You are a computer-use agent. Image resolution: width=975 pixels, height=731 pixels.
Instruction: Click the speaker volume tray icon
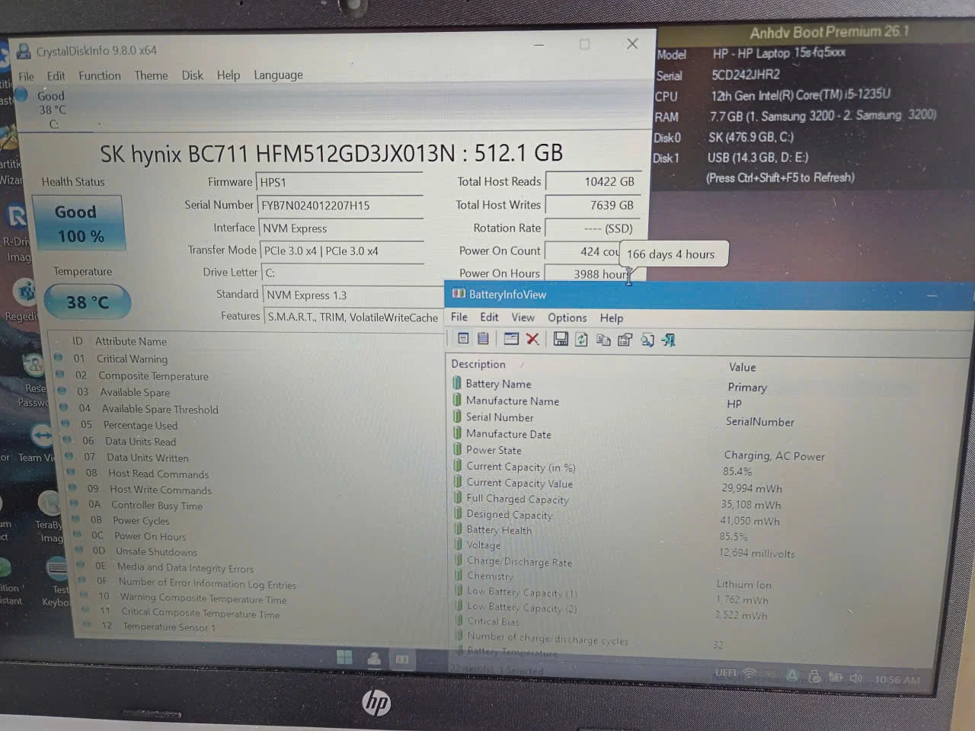855,678
